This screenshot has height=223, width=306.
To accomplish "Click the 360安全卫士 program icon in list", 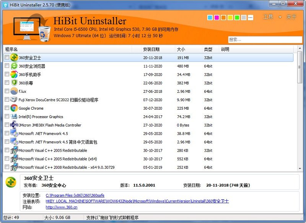I will 14,57.
